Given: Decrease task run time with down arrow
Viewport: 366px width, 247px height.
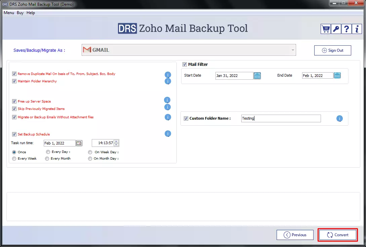Looking at the screenshot, I should (x=116, y=145).
